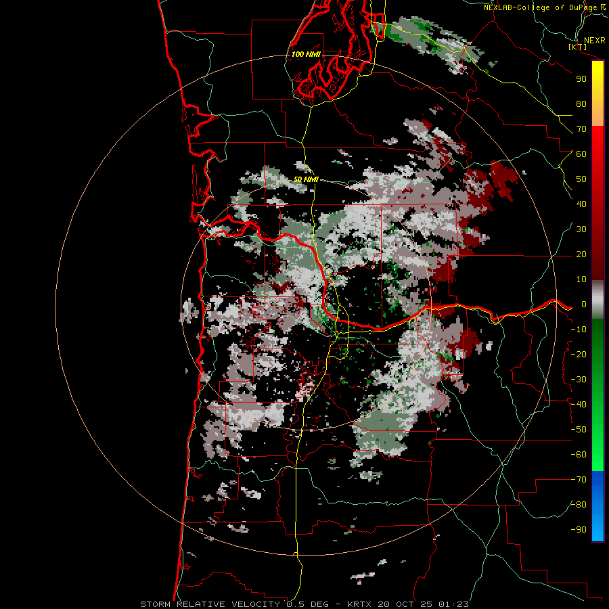Click the -80 value on velocity scale

(579, 505)
